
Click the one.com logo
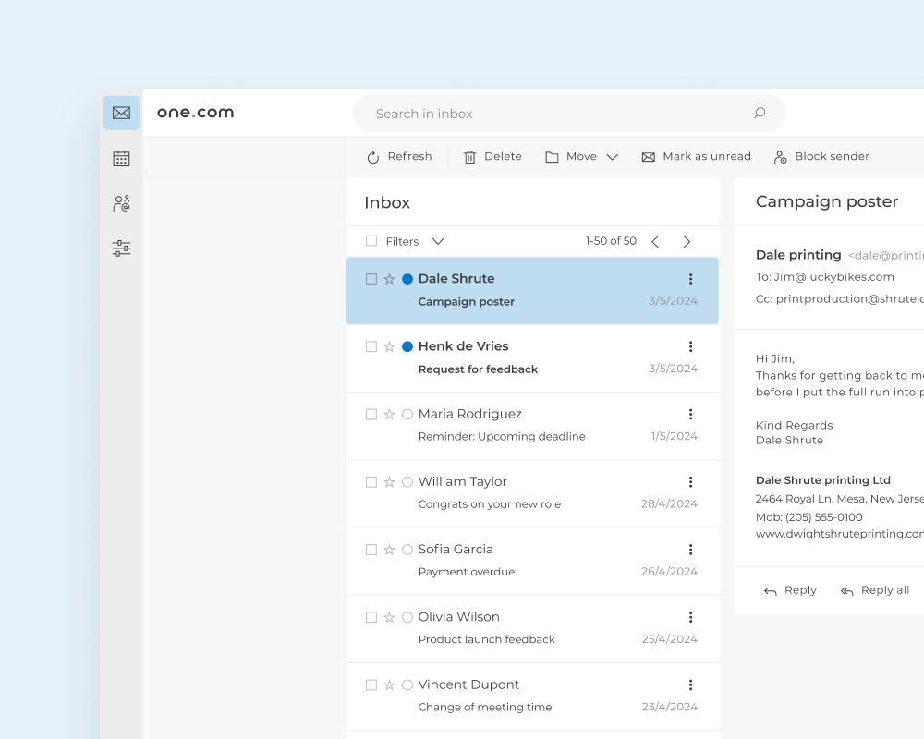[x=196, y=113]
